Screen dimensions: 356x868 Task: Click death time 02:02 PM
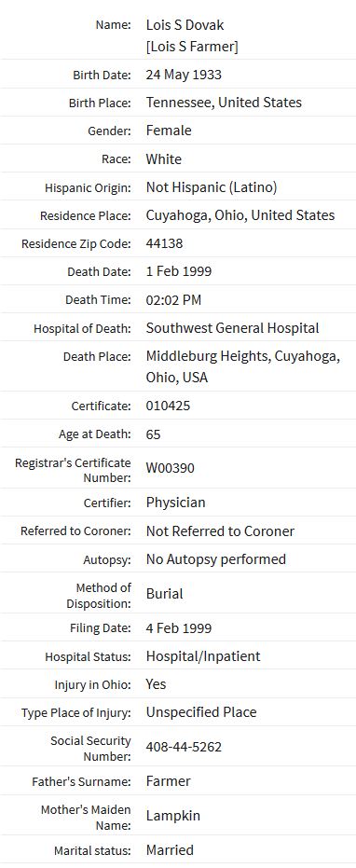point(174,300)
